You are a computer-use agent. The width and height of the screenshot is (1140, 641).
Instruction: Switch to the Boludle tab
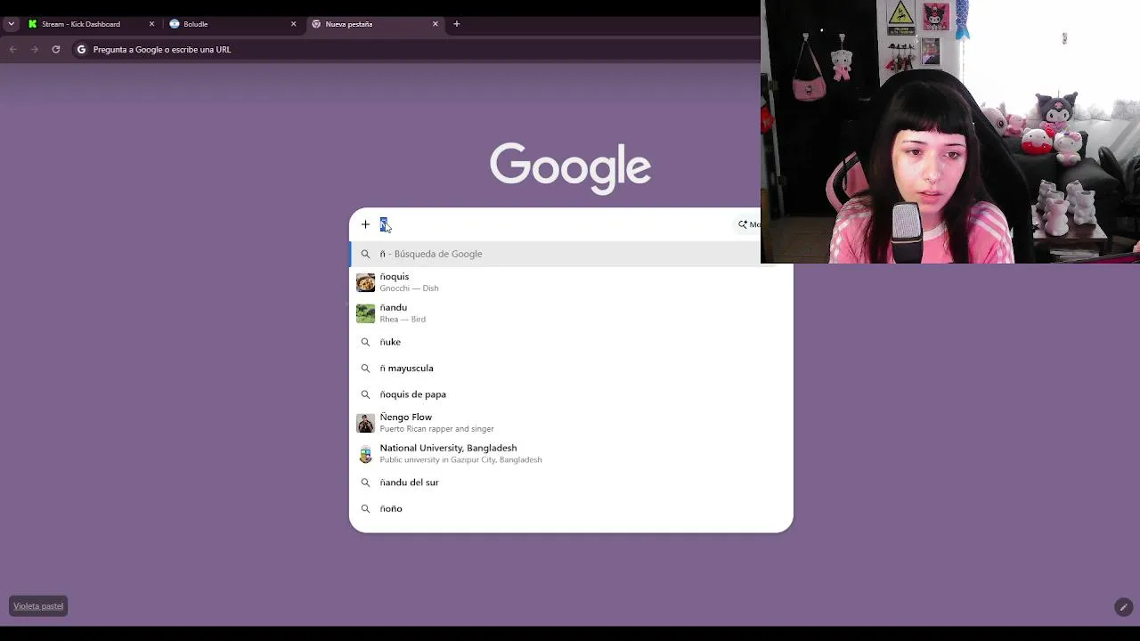(232, 24)
